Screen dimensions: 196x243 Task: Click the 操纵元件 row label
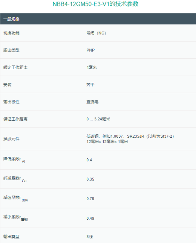11,139
